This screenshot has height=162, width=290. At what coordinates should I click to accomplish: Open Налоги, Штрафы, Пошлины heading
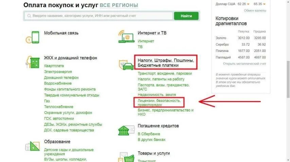[166, 63]
